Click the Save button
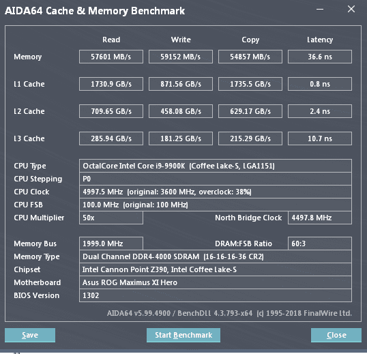The height and width of the screenshot is (354, 367). 30,335
